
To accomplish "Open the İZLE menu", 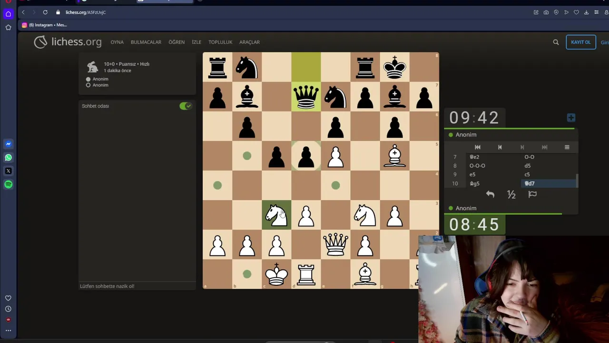I will (196, 42).
